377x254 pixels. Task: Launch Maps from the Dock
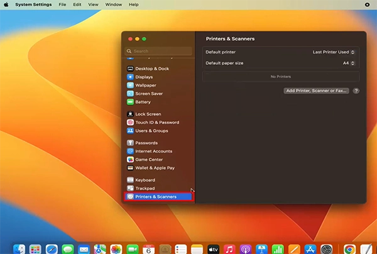click(x=100, y=249)
